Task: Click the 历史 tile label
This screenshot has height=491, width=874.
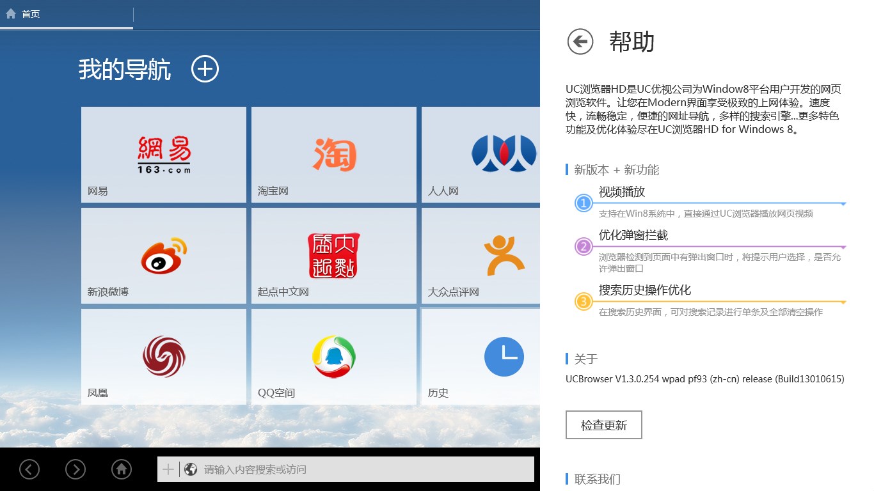Action: (438, 393)
